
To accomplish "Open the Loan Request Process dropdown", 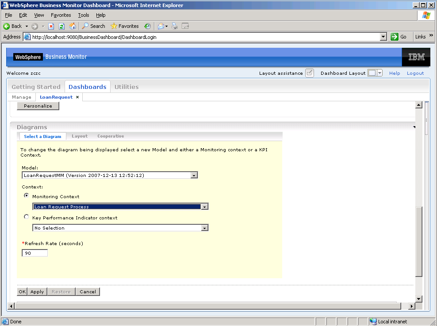I will pyautogui.click(x=205, y=207).
